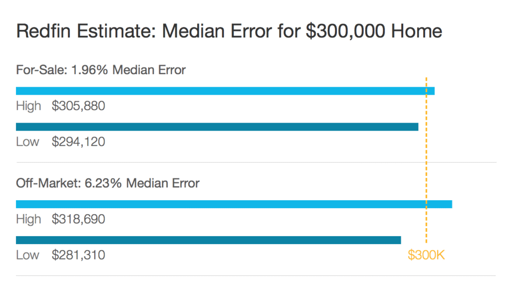Image resolution: width=511 pixels, height=292 pixels.
Task: Select the $318,690 high value label
Action: pos(78,219)
